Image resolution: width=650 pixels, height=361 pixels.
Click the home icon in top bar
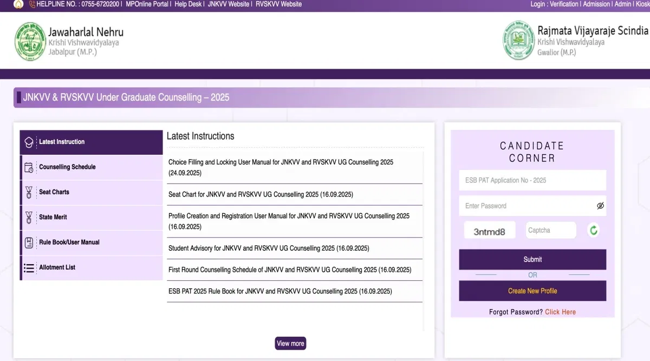[x=18, y=4]
